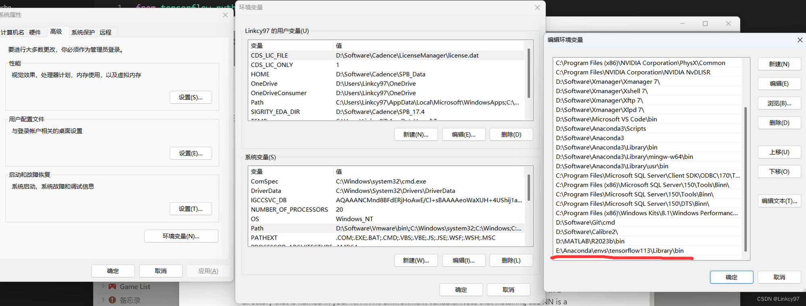Switch to the 远程 tab
The image size is (806, 306).
pyautogui.click(x=106, y=32)
